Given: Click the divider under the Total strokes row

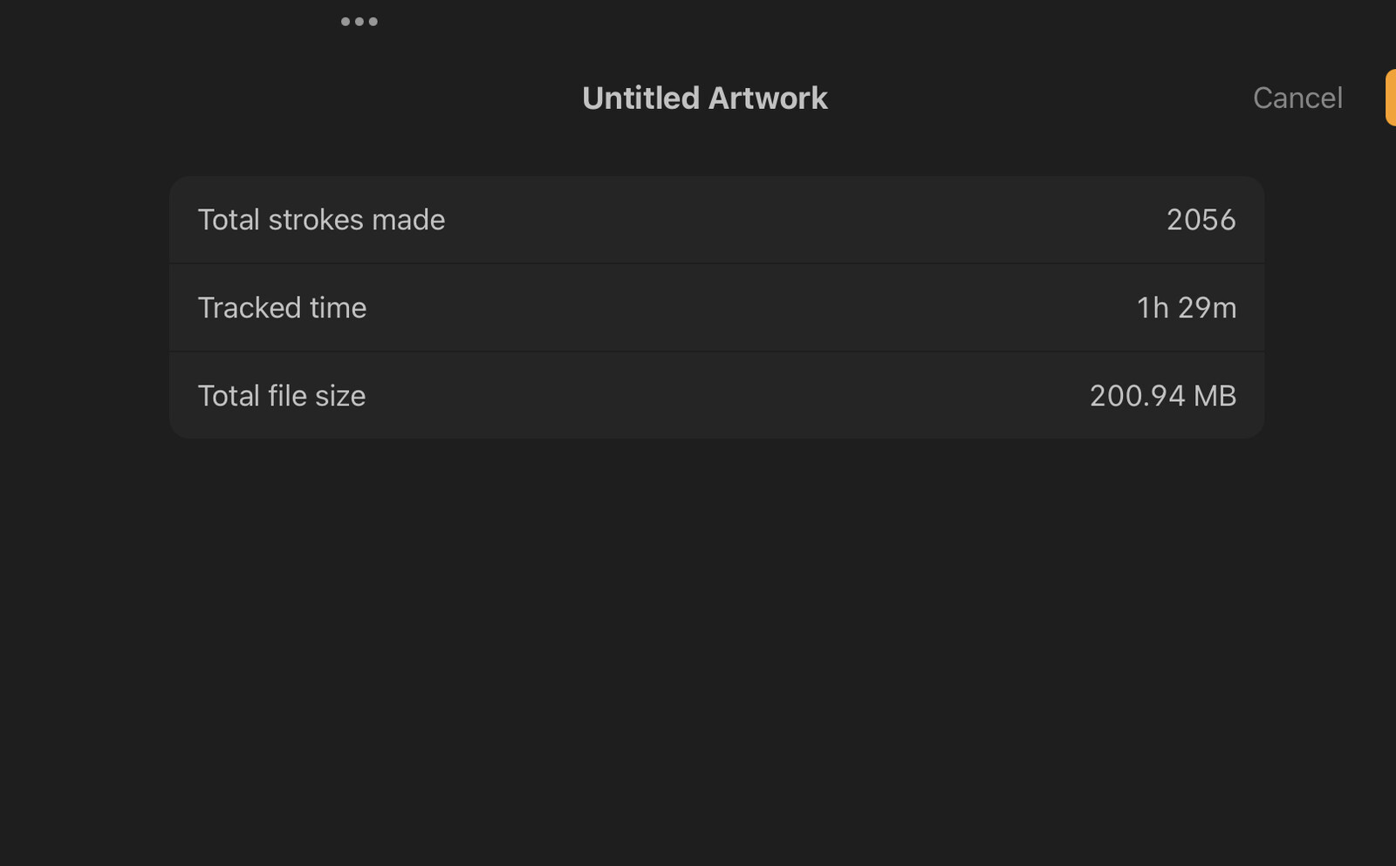Looking at the screenshot, I should 716,263.
